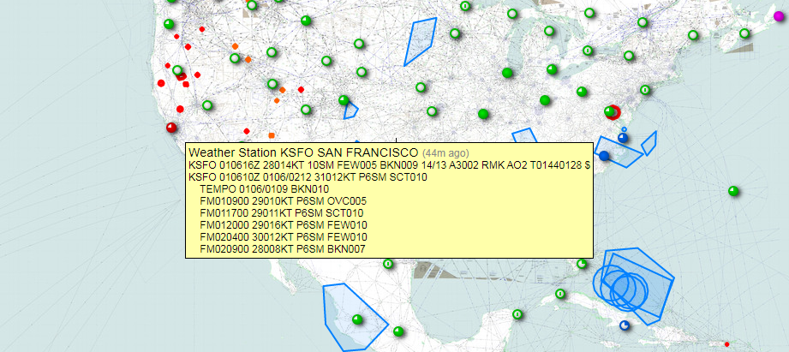Screen dimensions: 789x352
Task: Click the green Florida marker beside tooltip corner
Action: click(583, 264)
